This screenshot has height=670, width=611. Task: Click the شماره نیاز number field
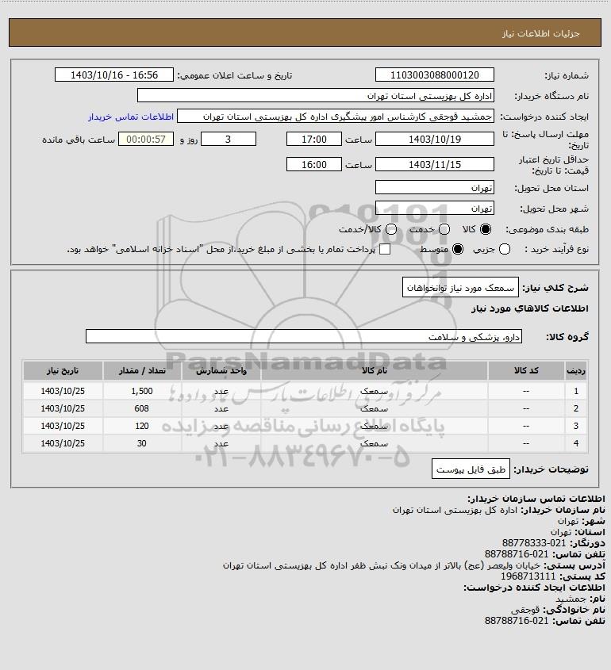(434, 75)
